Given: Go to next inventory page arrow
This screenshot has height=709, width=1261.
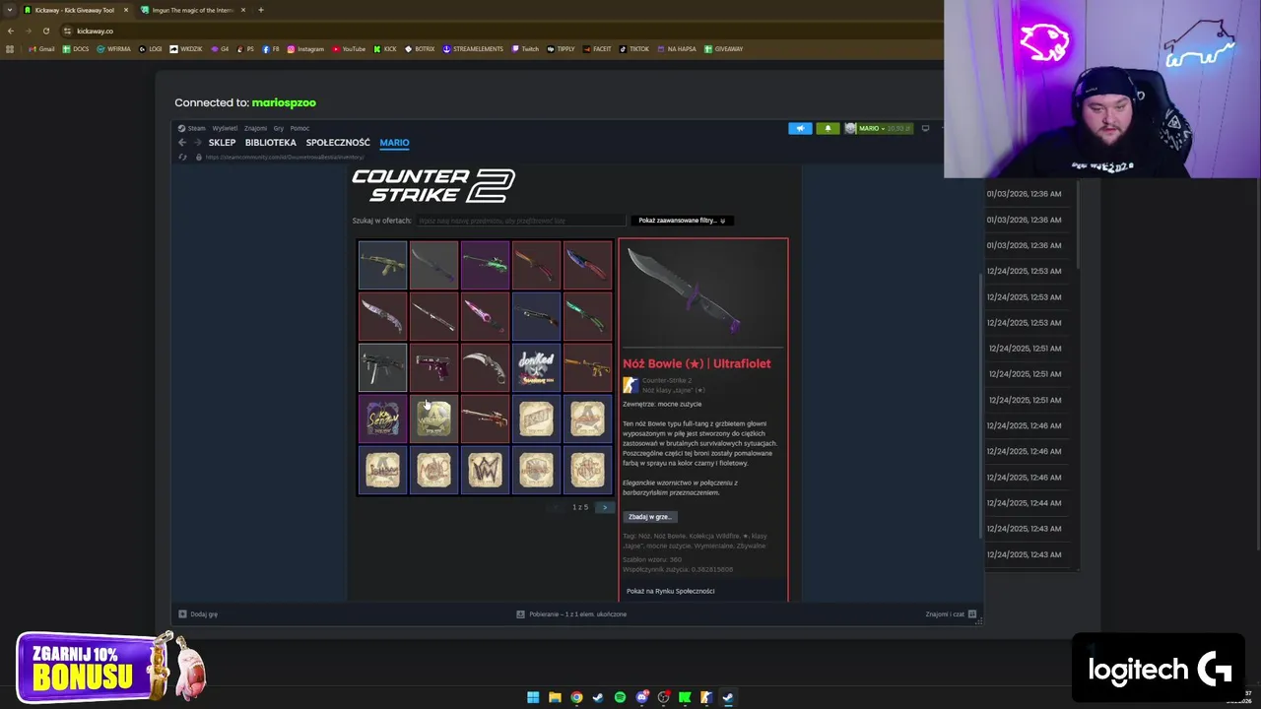Looking at the screenshot, I should [x=605, y=507].
